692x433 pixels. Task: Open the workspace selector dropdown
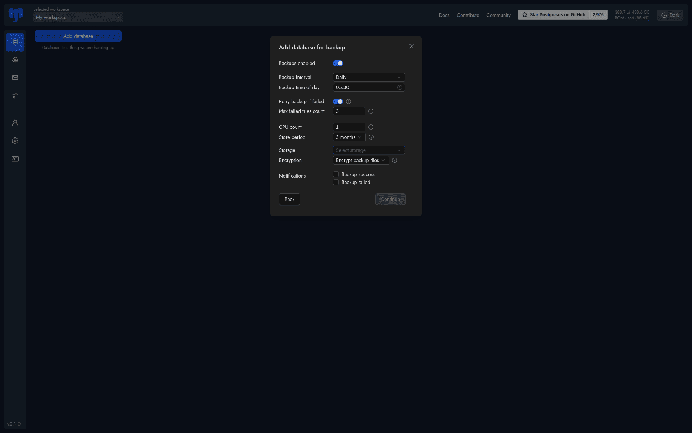(78, 17)
